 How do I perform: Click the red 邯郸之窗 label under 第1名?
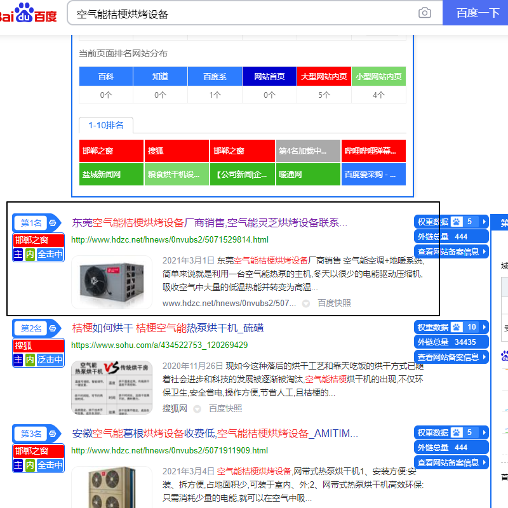39,241
